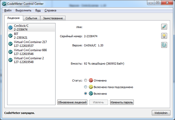Image resolution: width=175 pixels, height=120 pixels.
Task: Open the Файл menu
Action: (x=8, y=10)
